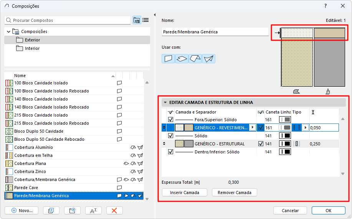Open layer type popup for revestimento row
This screenshot has width=352, height=219.
(x=305, y=128)
